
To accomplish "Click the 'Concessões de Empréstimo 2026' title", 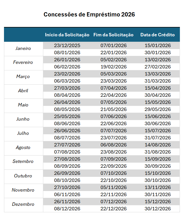I will [89, 14].
